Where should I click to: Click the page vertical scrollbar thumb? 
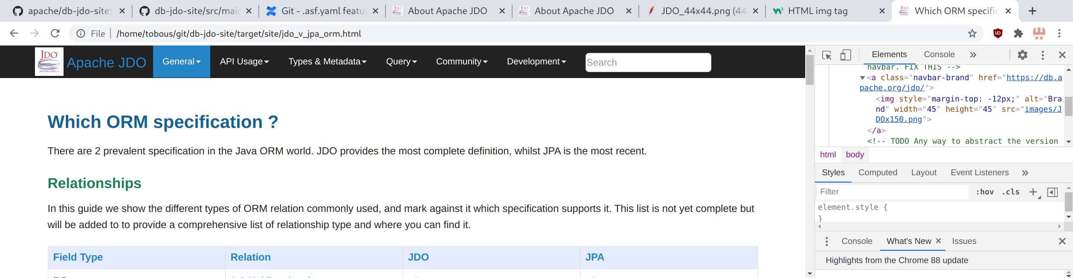(810, 70)
